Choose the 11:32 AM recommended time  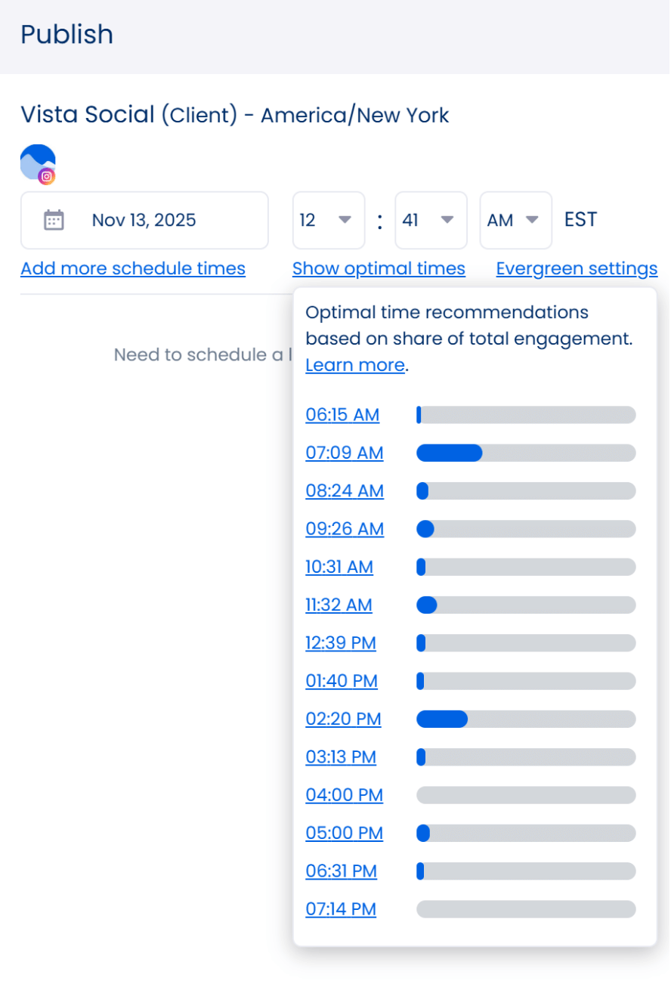pyautogui.click(x=339, y=605)
